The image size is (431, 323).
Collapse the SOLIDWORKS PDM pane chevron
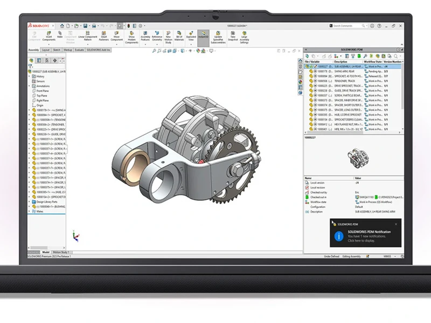tap(306, 50)
